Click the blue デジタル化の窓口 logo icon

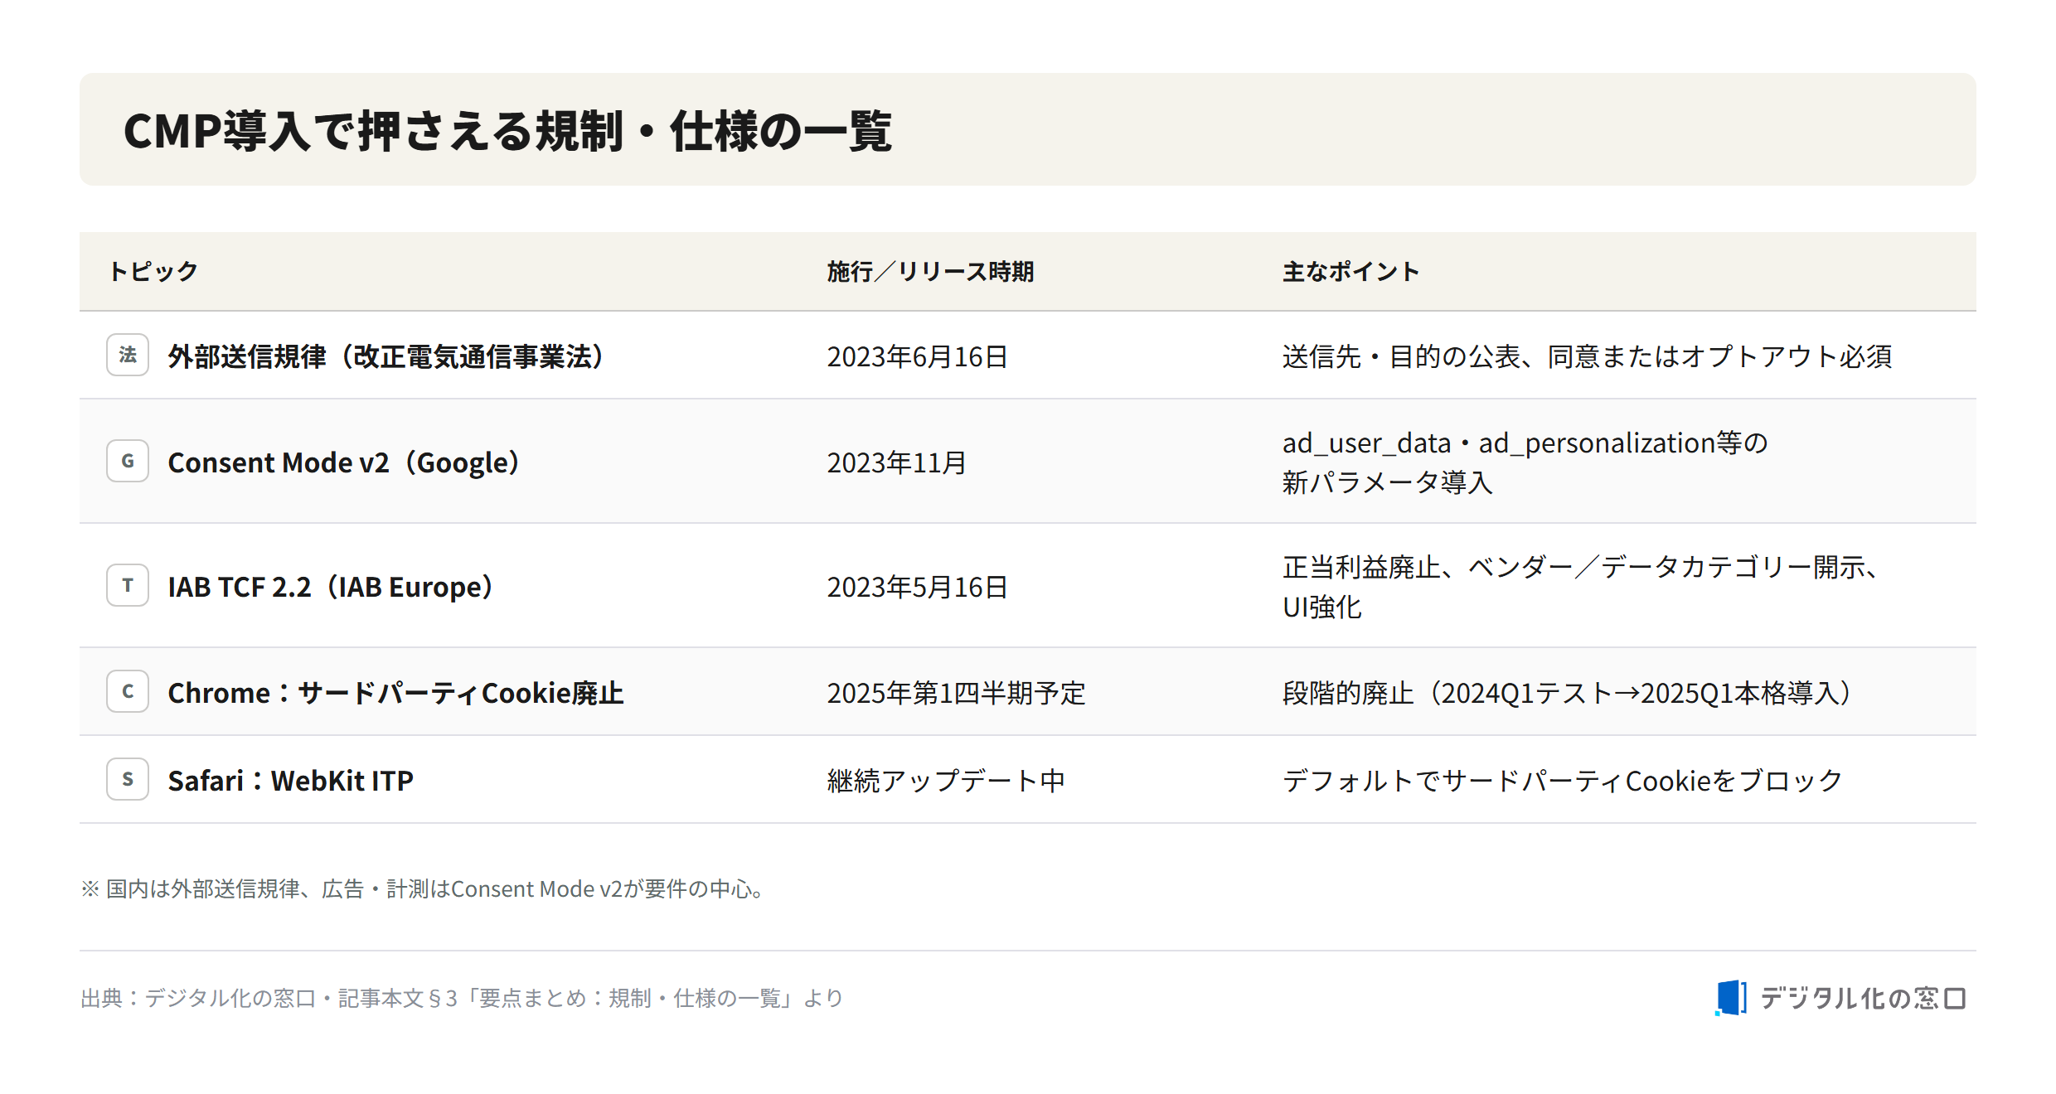pyautogui.click(x=1731, y=998)
